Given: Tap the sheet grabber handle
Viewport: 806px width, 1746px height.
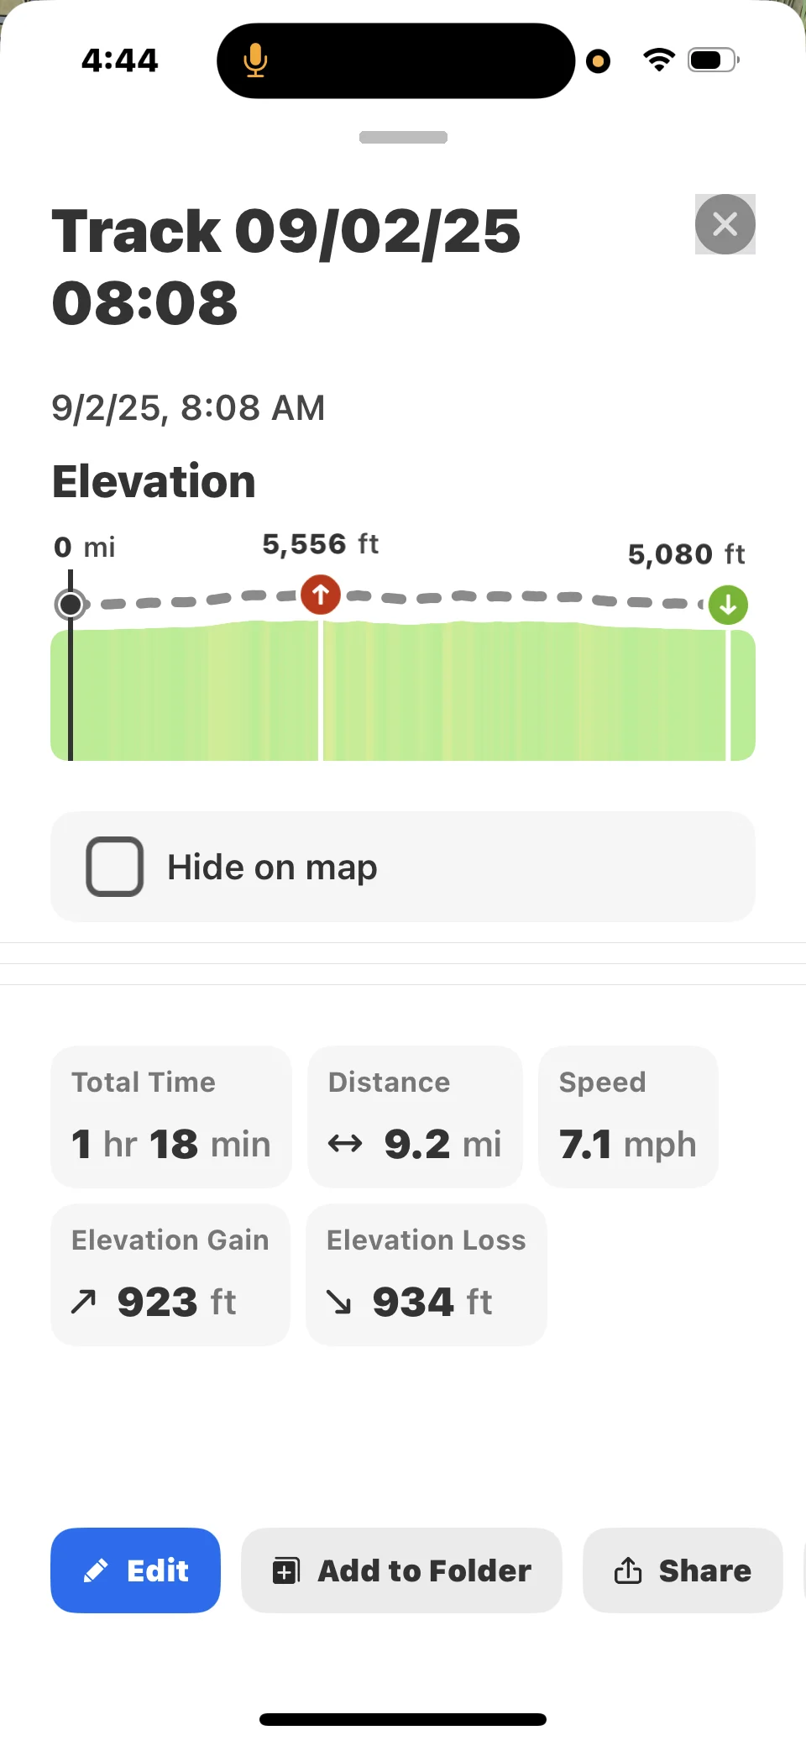Looking at the screenshot, I should (403, 137).
